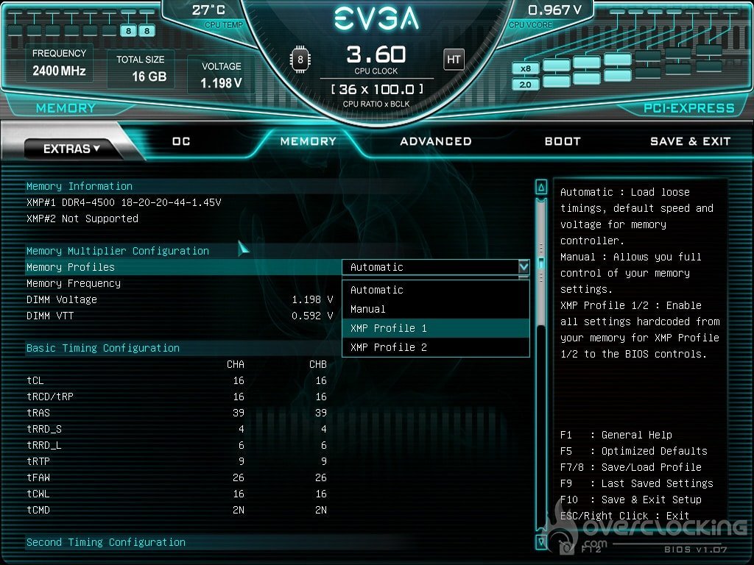Click the tCMD CHA value 2N
The width and height of the screenshot is (754, 565).
coord(239,511)
